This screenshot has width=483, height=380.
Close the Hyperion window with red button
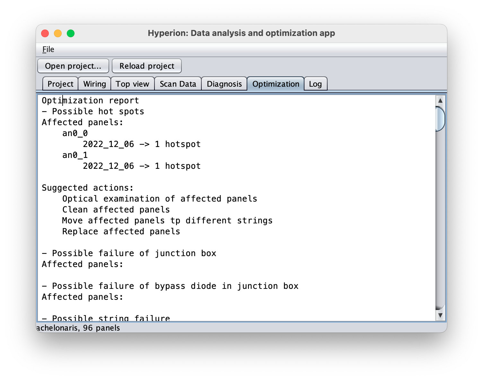(45, 33)
